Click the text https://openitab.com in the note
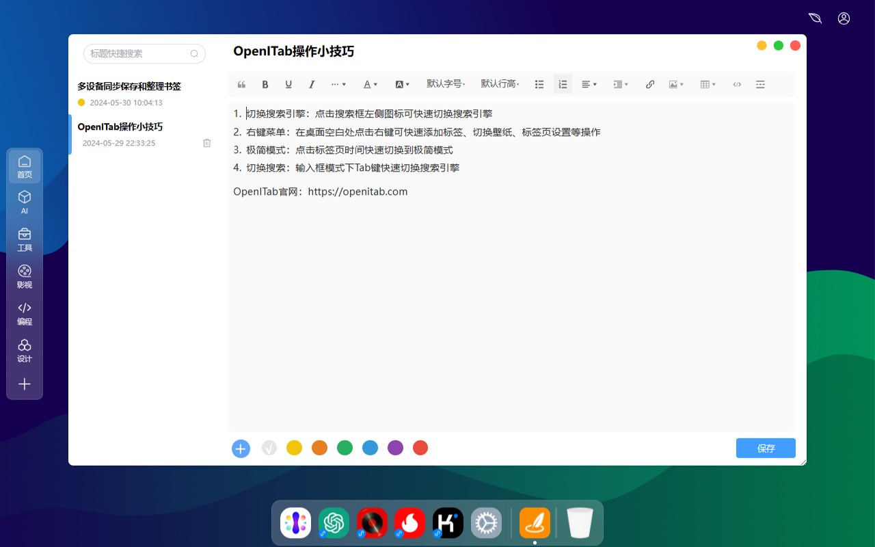Screen dimensions: 875x547 coord(358,191)
